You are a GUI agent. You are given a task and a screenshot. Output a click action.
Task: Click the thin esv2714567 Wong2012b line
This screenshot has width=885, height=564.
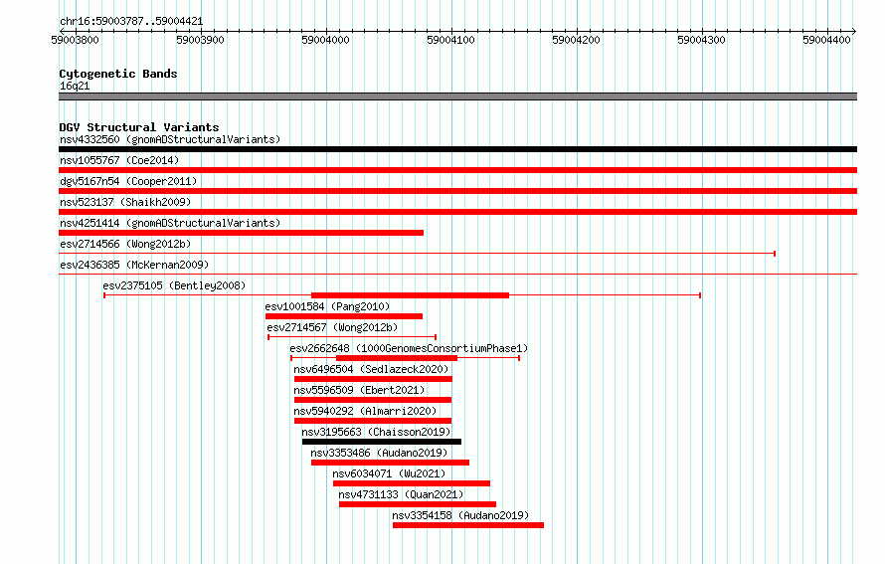tap(352, 337)
